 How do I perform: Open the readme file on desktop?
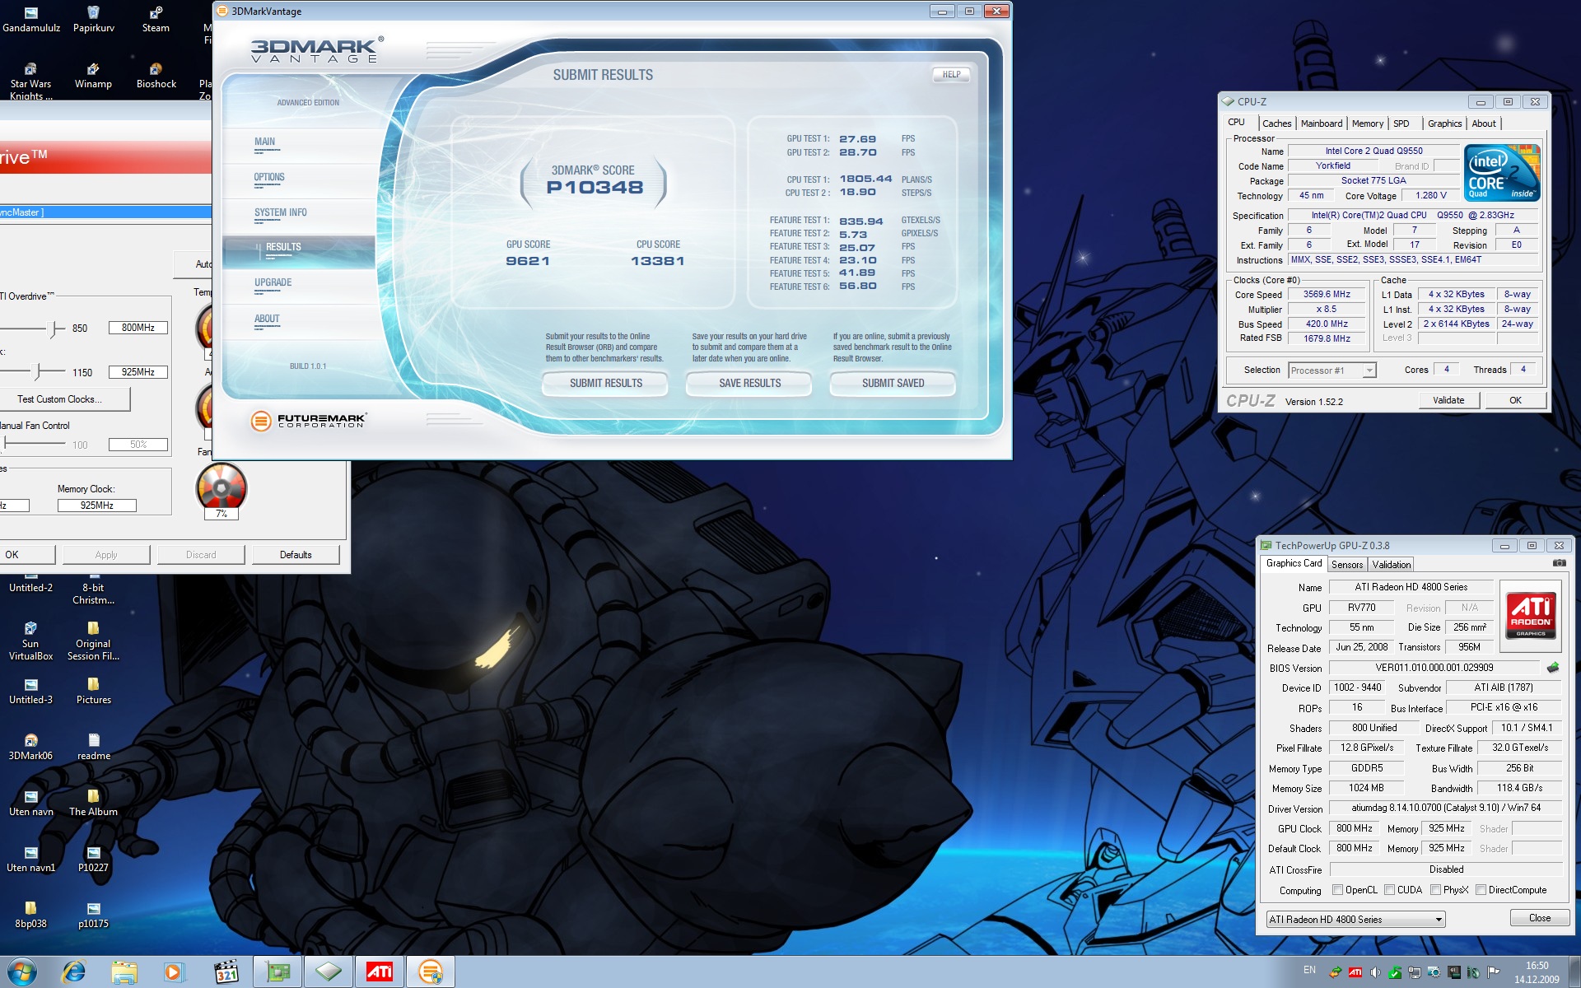click(93, 747)
